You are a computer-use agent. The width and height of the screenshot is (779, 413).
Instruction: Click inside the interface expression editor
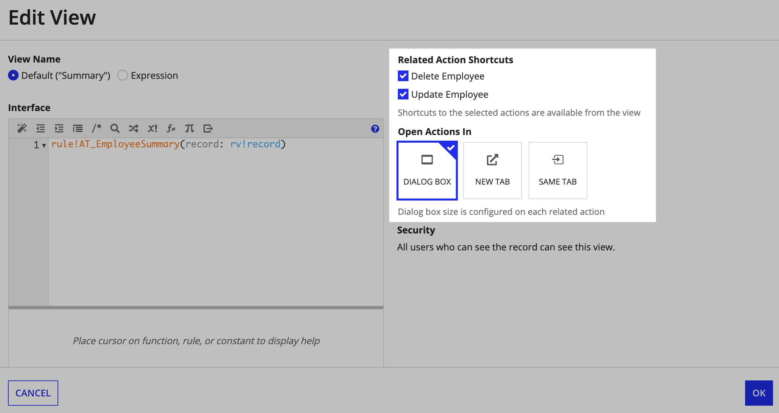(x=216, y=222)
